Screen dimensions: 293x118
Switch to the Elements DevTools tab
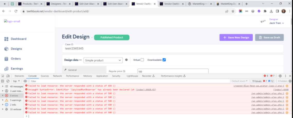point(19,76)
